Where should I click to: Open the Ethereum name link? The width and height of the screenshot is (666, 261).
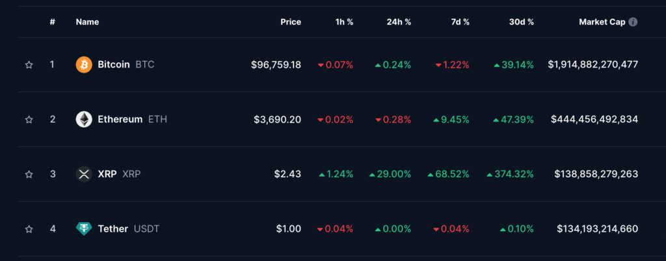pos(120,119)
